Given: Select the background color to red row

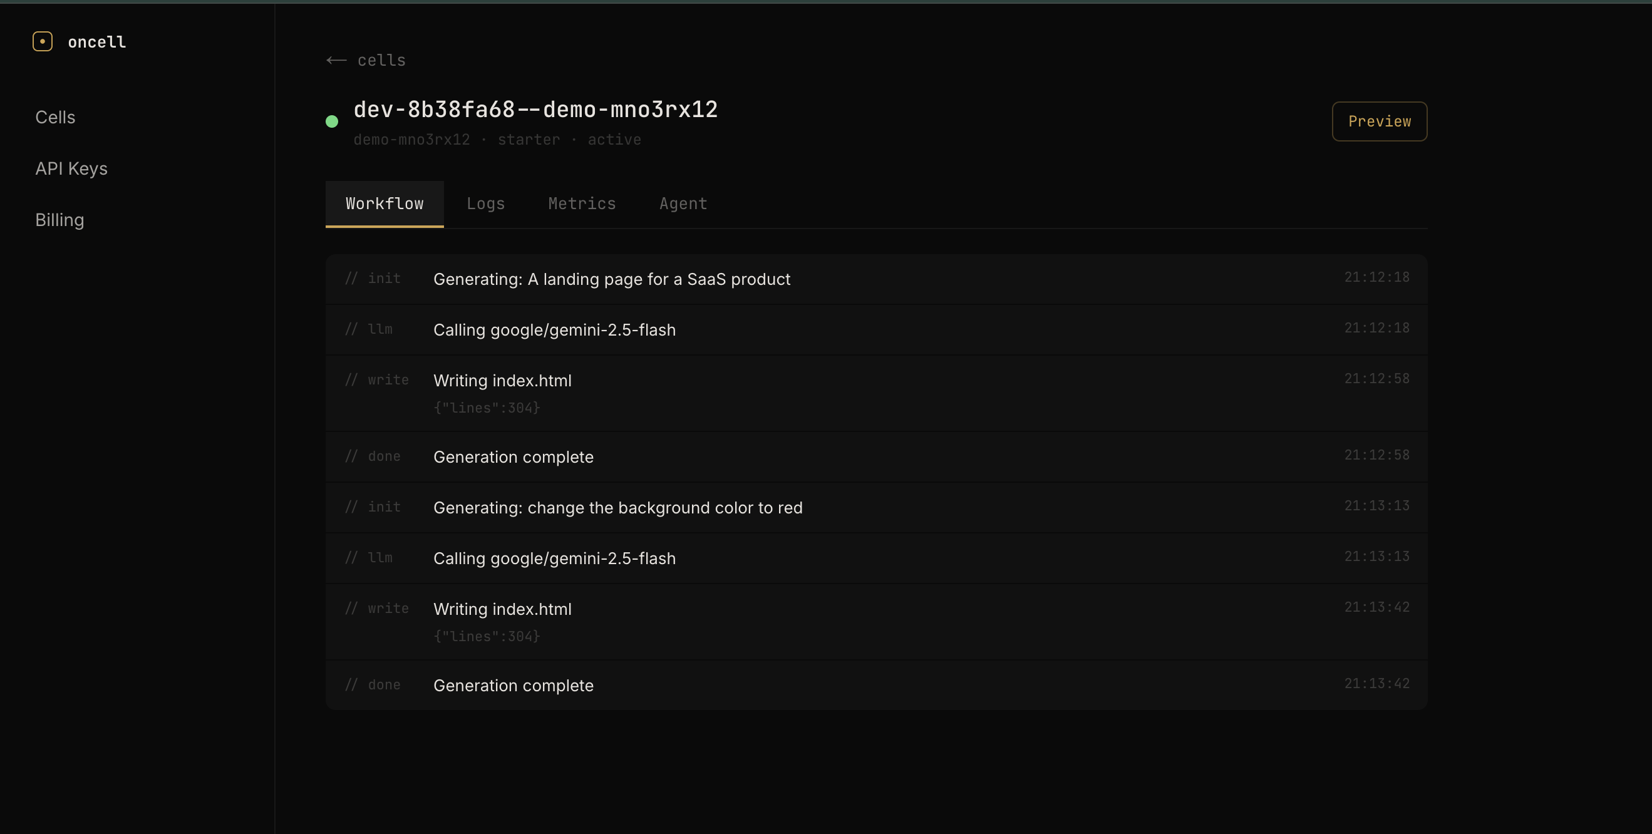Looking at the screenshot, I should (x=617, y=508).
